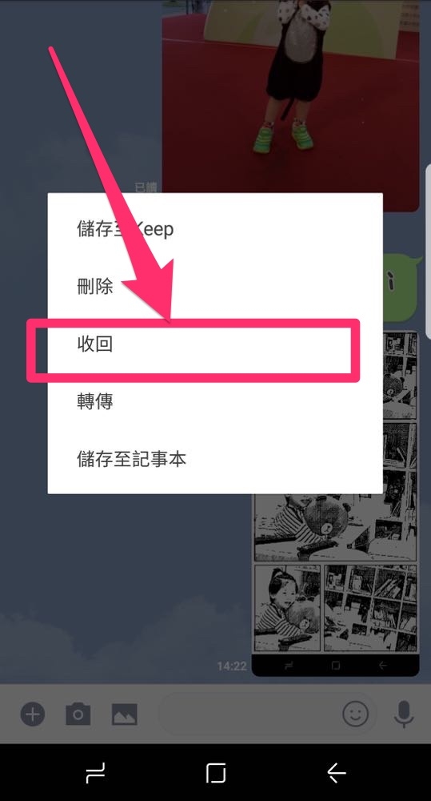Choose 儲存至記事本 menu entry
The image size is (431, 801).
(215, 459)
